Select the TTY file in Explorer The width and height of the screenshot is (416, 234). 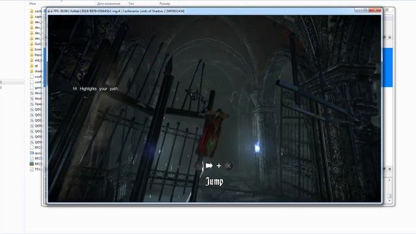pos(36,169)
